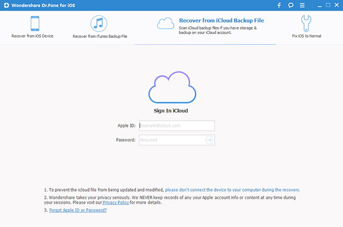343x227 pixels.
Task: Click the blue don't connect device warning text
Action: 232,190
